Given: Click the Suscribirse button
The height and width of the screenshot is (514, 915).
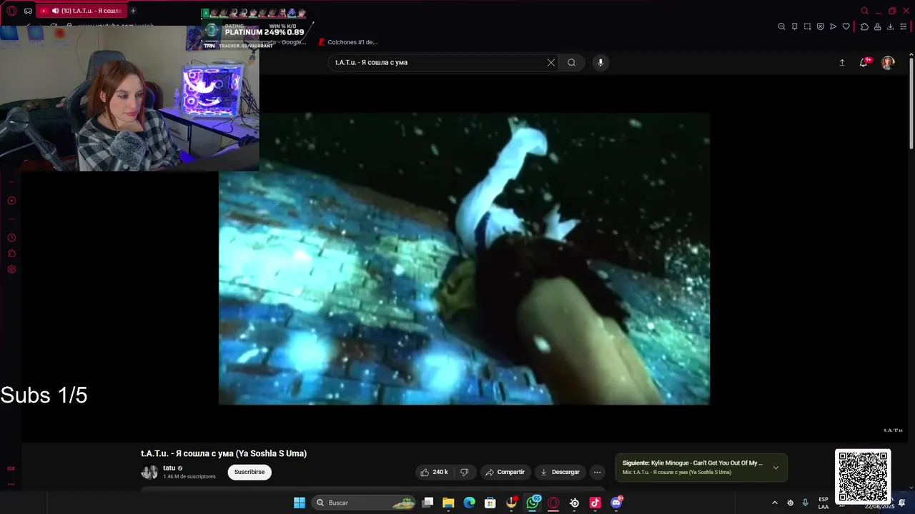Looking at the screenshot, I should [249, 472].
